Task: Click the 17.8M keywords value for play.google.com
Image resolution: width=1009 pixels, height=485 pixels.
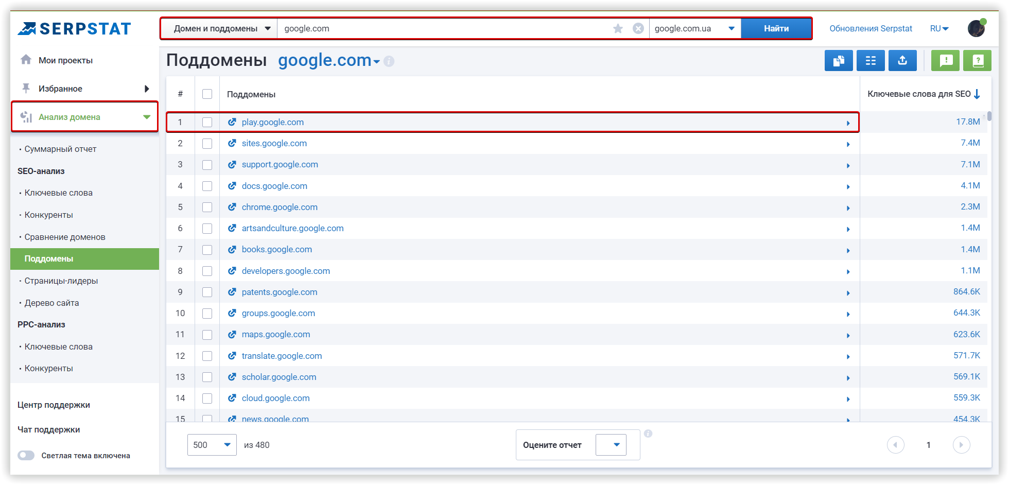Action: click(x=968, y=122)
